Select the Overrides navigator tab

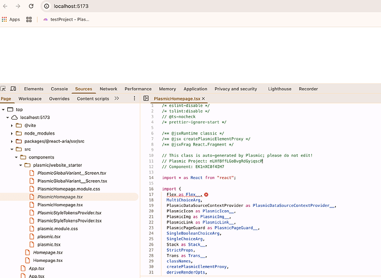click(x=59, y=98)
